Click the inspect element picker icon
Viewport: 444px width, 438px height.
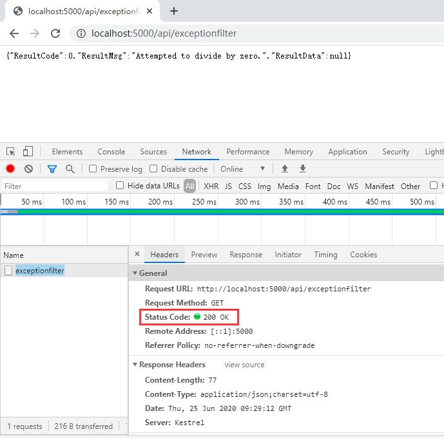11,152
